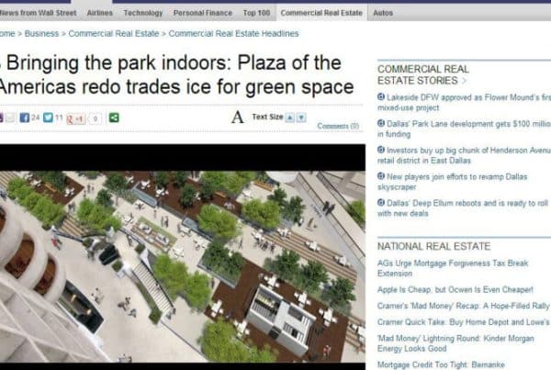Image resolution: width=551 pixels, height=370 pixels.
Task: Go to the Top 100 tab
Action: pyautogui.click(x=256, y=14)
